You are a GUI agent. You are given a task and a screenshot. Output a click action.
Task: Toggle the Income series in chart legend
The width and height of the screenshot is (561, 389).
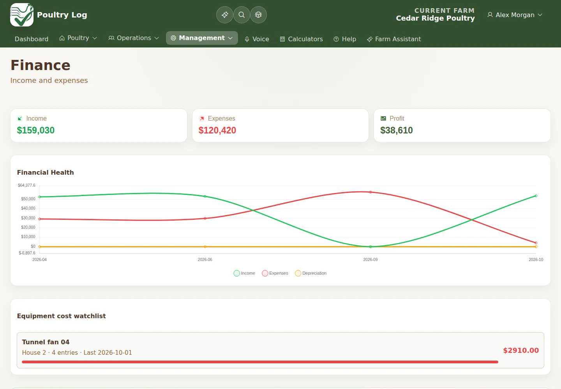(x=244, y=273)
